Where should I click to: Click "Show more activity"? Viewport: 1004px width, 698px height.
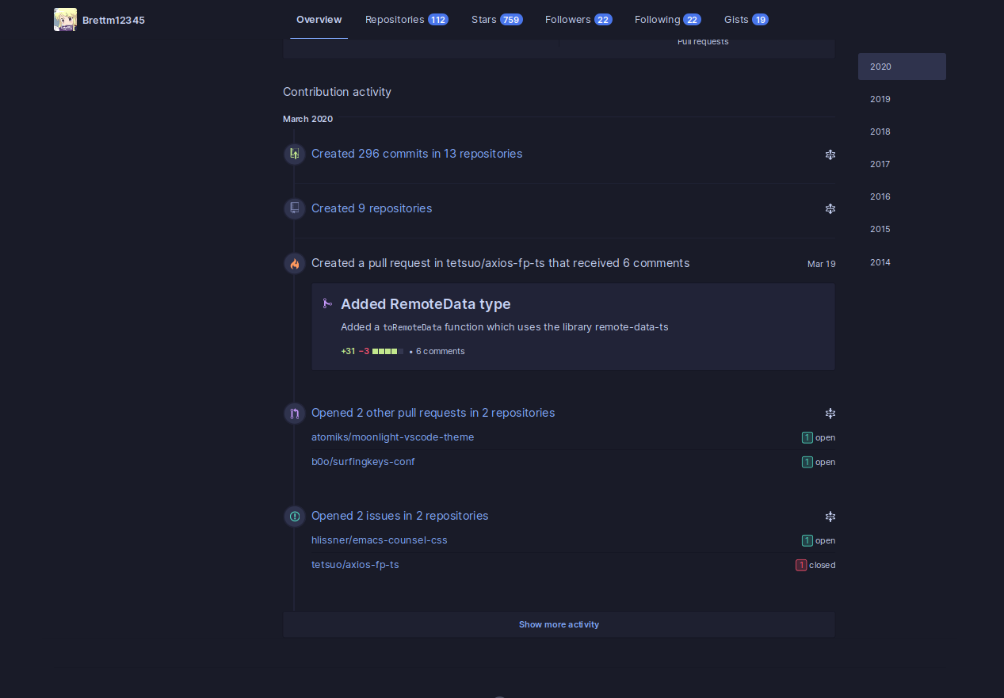[x=559, y=624]
